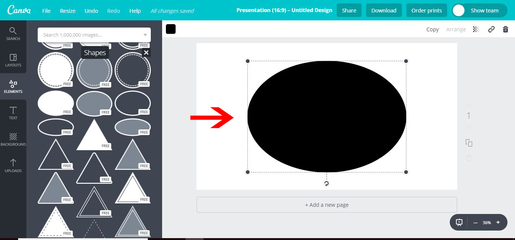The height and width of the screenshot is (240, 515).
Task: Open the Layouts panel
Action: 13,60
